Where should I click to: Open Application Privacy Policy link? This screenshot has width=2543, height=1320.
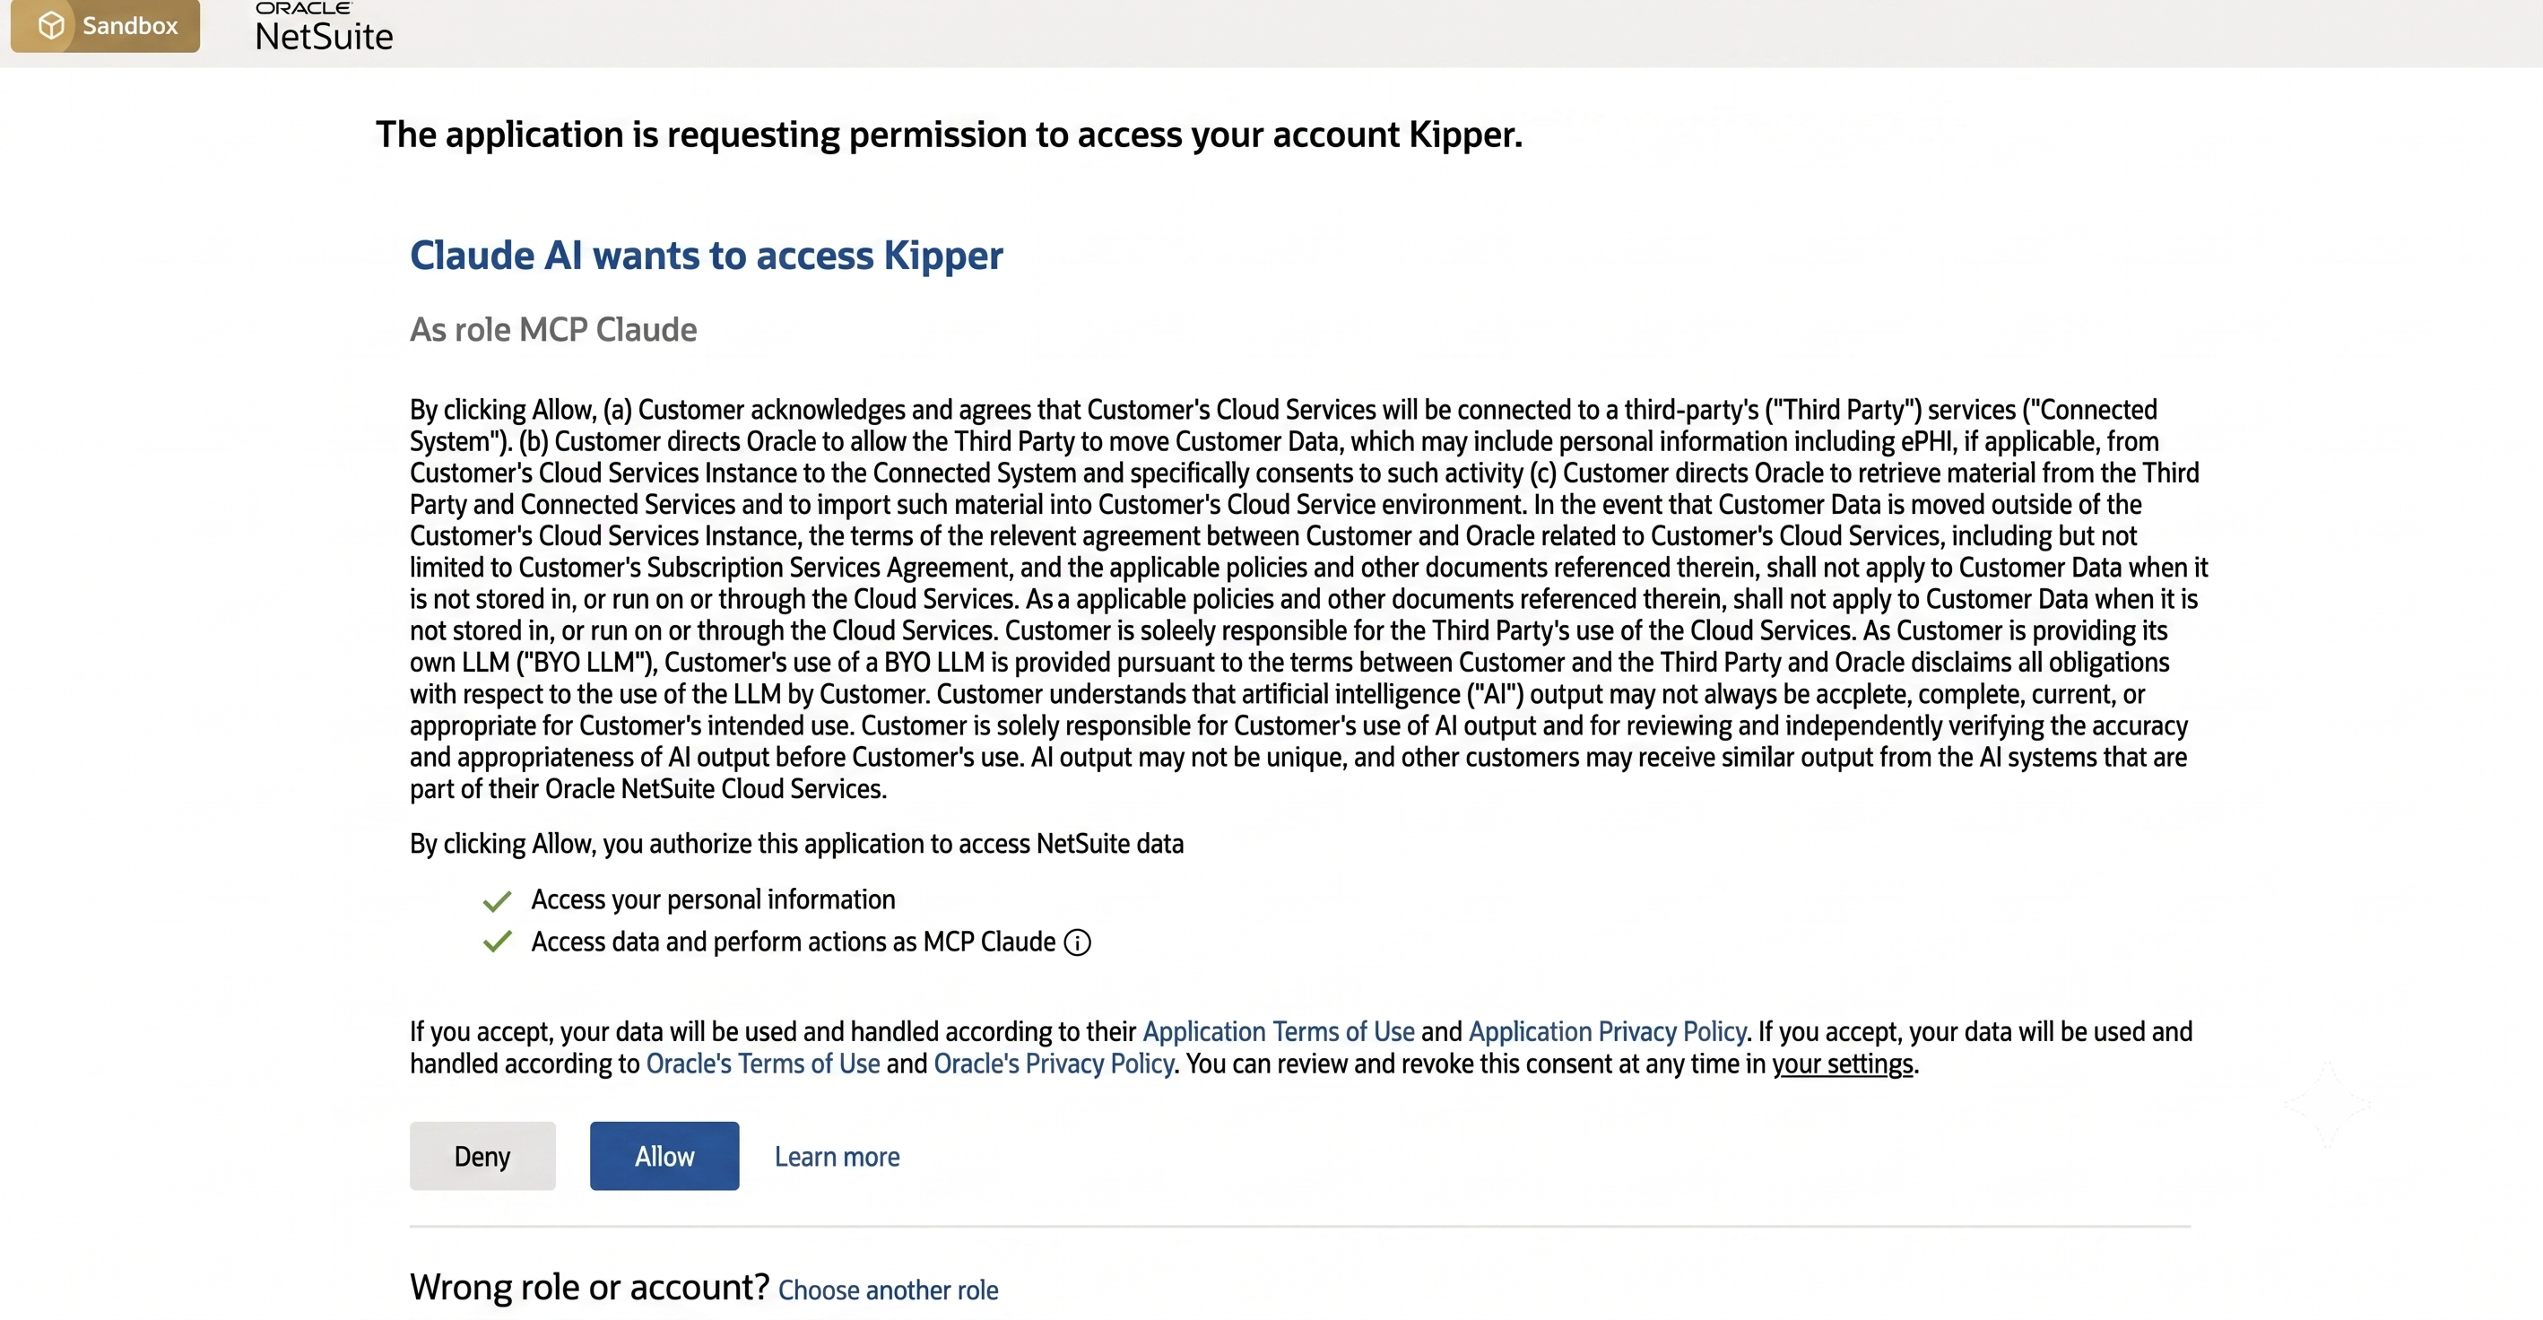point(1608,1030)
